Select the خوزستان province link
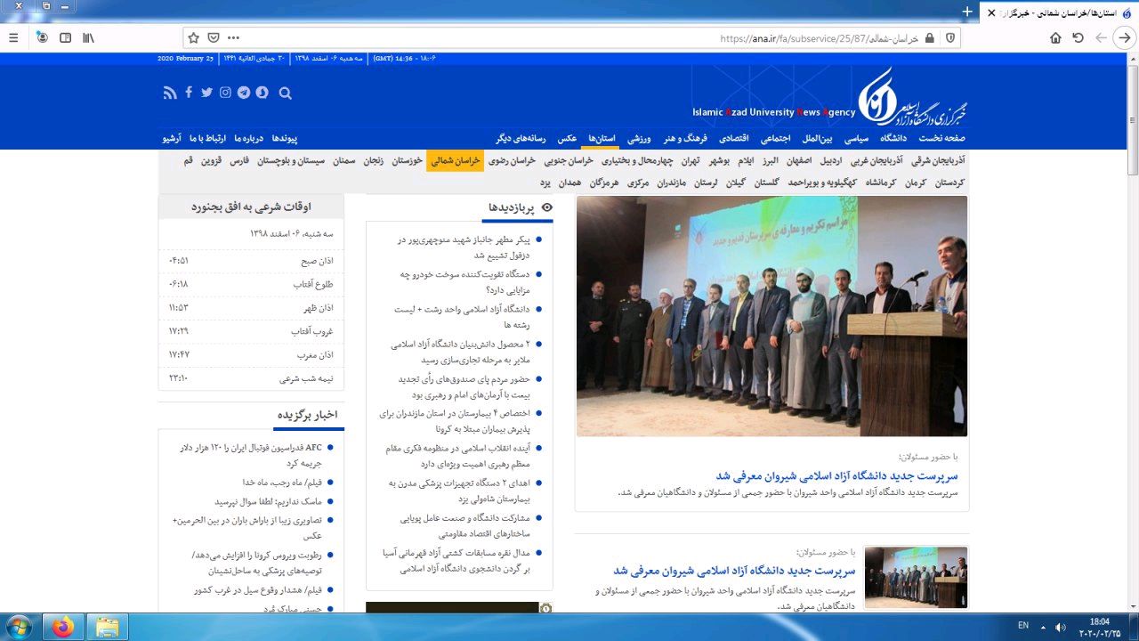The width and height of the screenshot is (1139, 641). 406,160
